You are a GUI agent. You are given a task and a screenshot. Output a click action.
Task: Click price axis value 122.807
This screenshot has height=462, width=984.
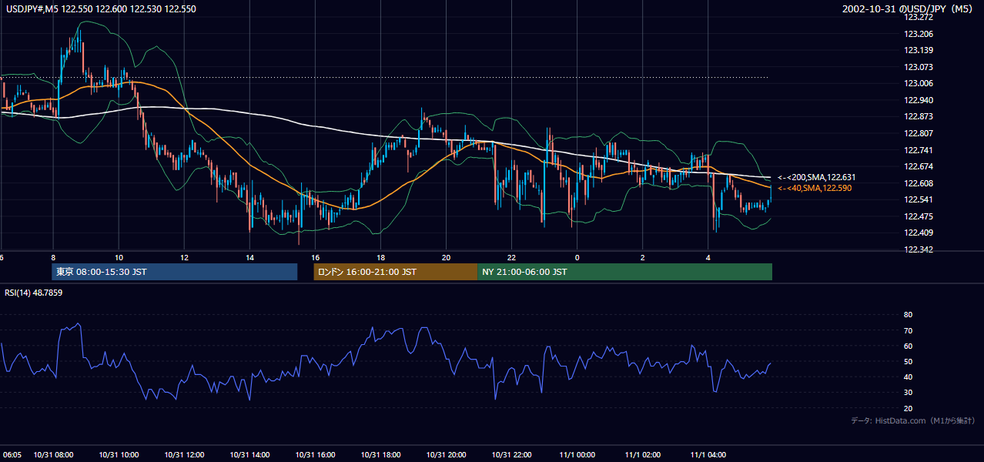pyautogui.click(x=919, y=133)
